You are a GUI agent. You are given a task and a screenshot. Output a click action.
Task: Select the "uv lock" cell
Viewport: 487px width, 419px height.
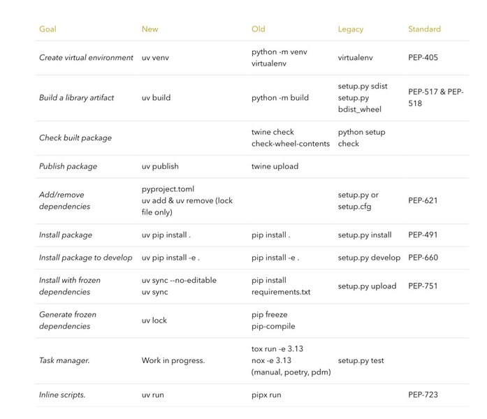(154, 321)
